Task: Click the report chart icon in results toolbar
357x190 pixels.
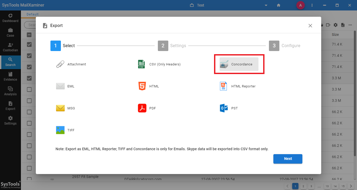Action: coord(343,25)
